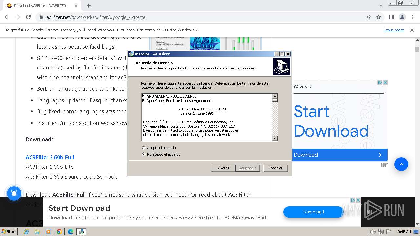The height and width of the screenshot is (236, 420).
Task: Click 'AC3Filter 2.60b Source code Symbols' text
Action: [72, 177]
